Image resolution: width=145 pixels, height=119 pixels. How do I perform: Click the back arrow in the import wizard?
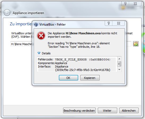click(x=7, y=12)
